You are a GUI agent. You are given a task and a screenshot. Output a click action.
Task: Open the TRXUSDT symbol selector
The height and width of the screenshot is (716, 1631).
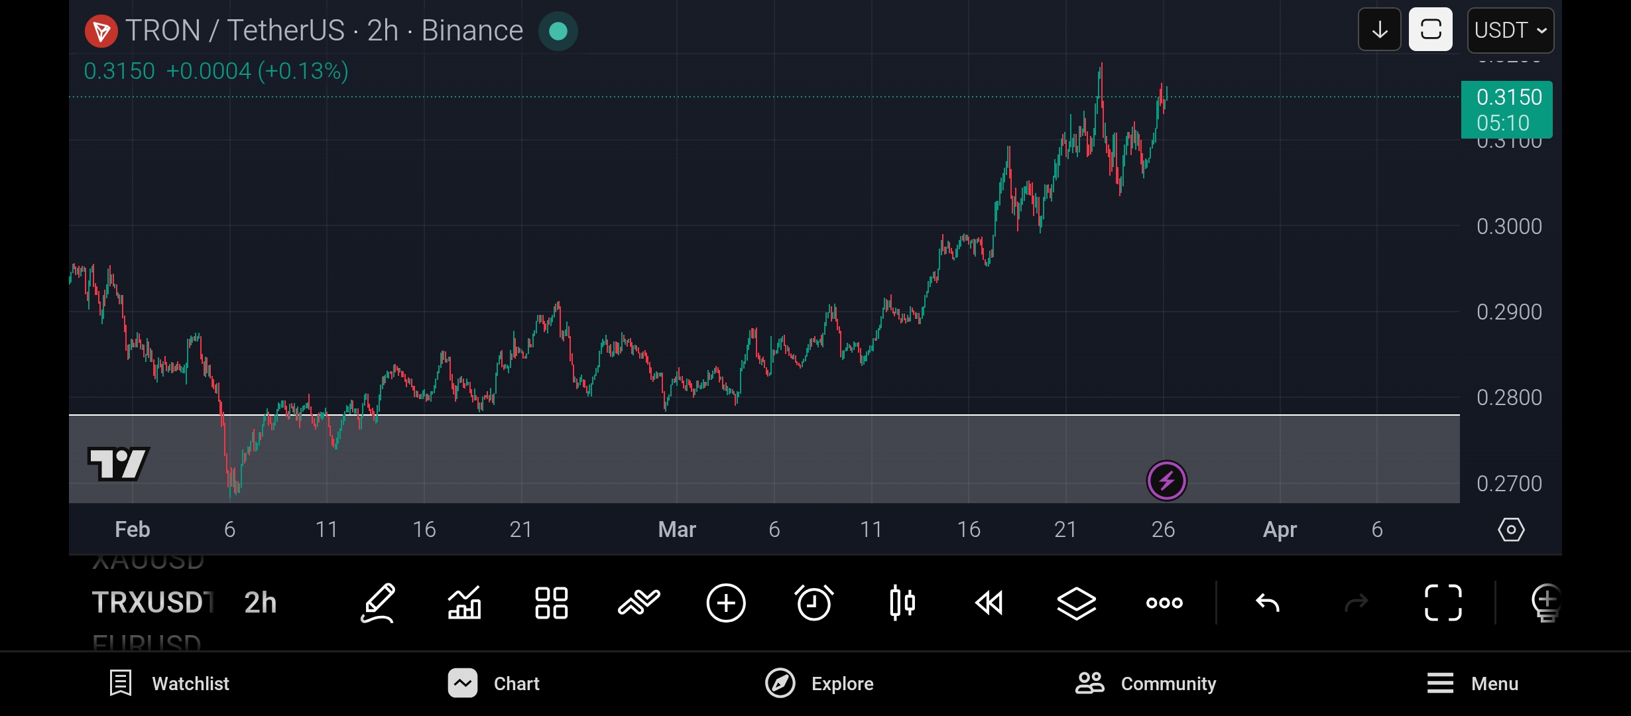click(x=152, y=603)
